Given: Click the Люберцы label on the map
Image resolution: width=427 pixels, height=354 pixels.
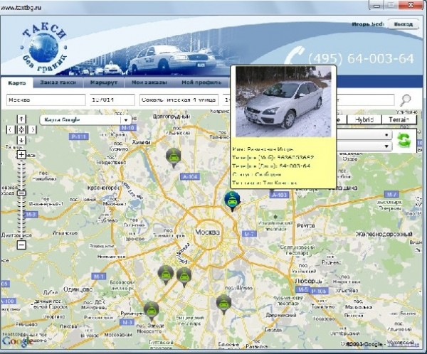Looking at the screenshot, I should coord(308,281).
